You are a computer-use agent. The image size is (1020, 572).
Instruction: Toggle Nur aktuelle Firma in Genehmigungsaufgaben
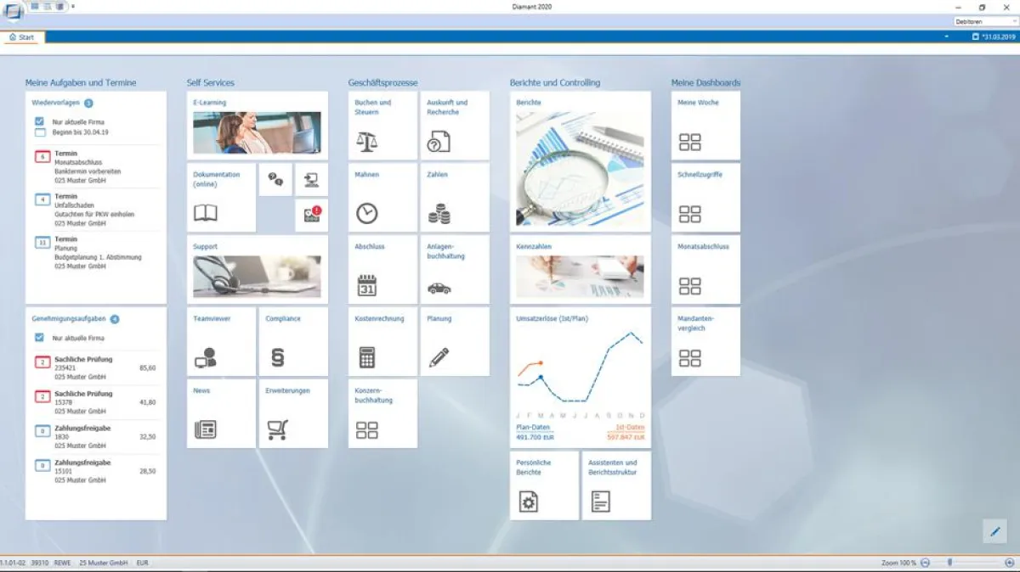[37, 337]
